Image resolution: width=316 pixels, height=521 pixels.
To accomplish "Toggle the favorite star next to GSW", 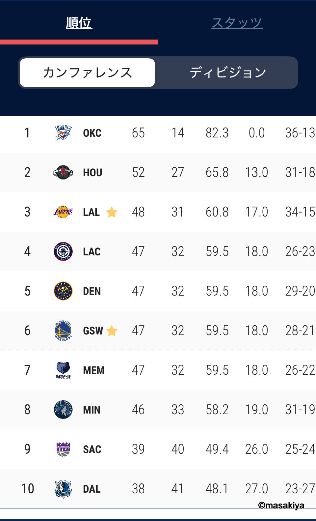I will (x=112, y=331).
